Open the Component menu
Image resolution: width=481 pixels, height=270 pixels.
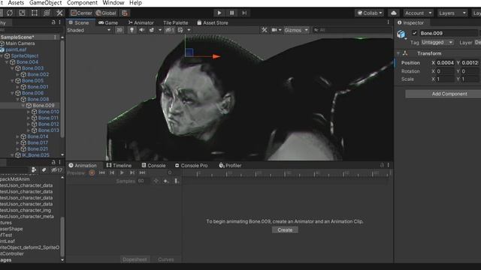(82, 3)
